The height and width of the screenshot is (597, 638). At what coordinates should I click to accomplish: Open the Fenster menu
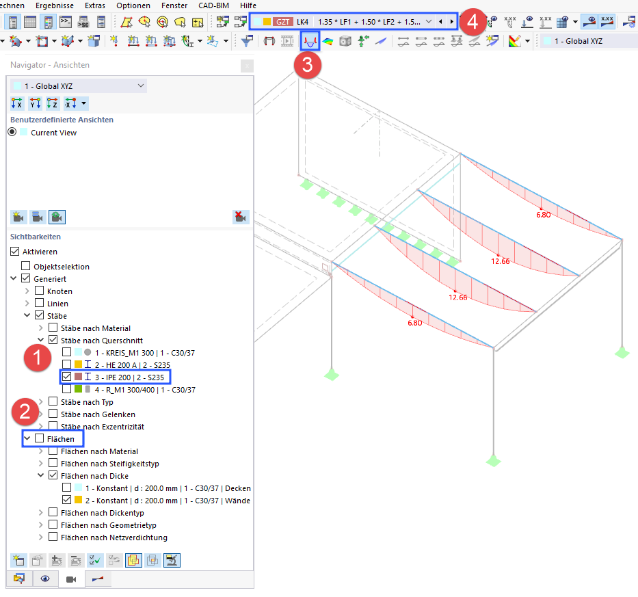[x=174, y=5]
